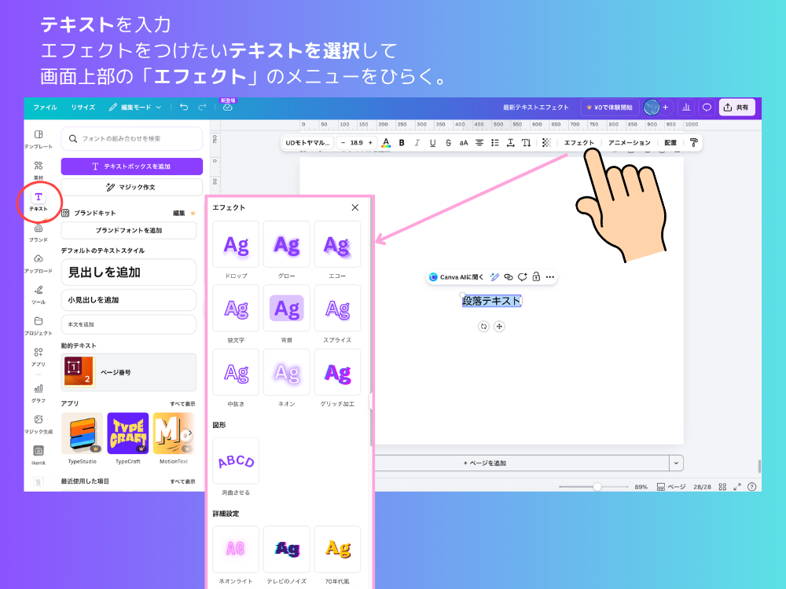This screenshot has width=786, height=589.
Task: Open the chevron next to ページを追加
Action: pyautogui.click(x=676, y=463)
